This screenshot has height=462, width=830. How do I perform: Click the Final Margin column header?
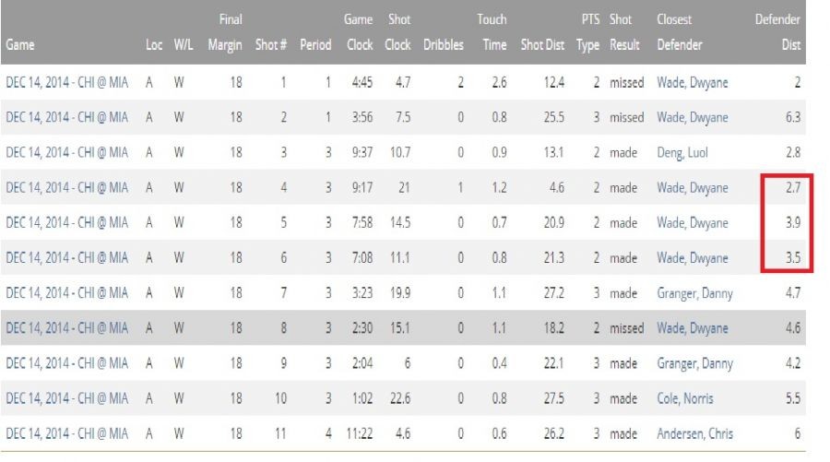click(x=231, y=32)
